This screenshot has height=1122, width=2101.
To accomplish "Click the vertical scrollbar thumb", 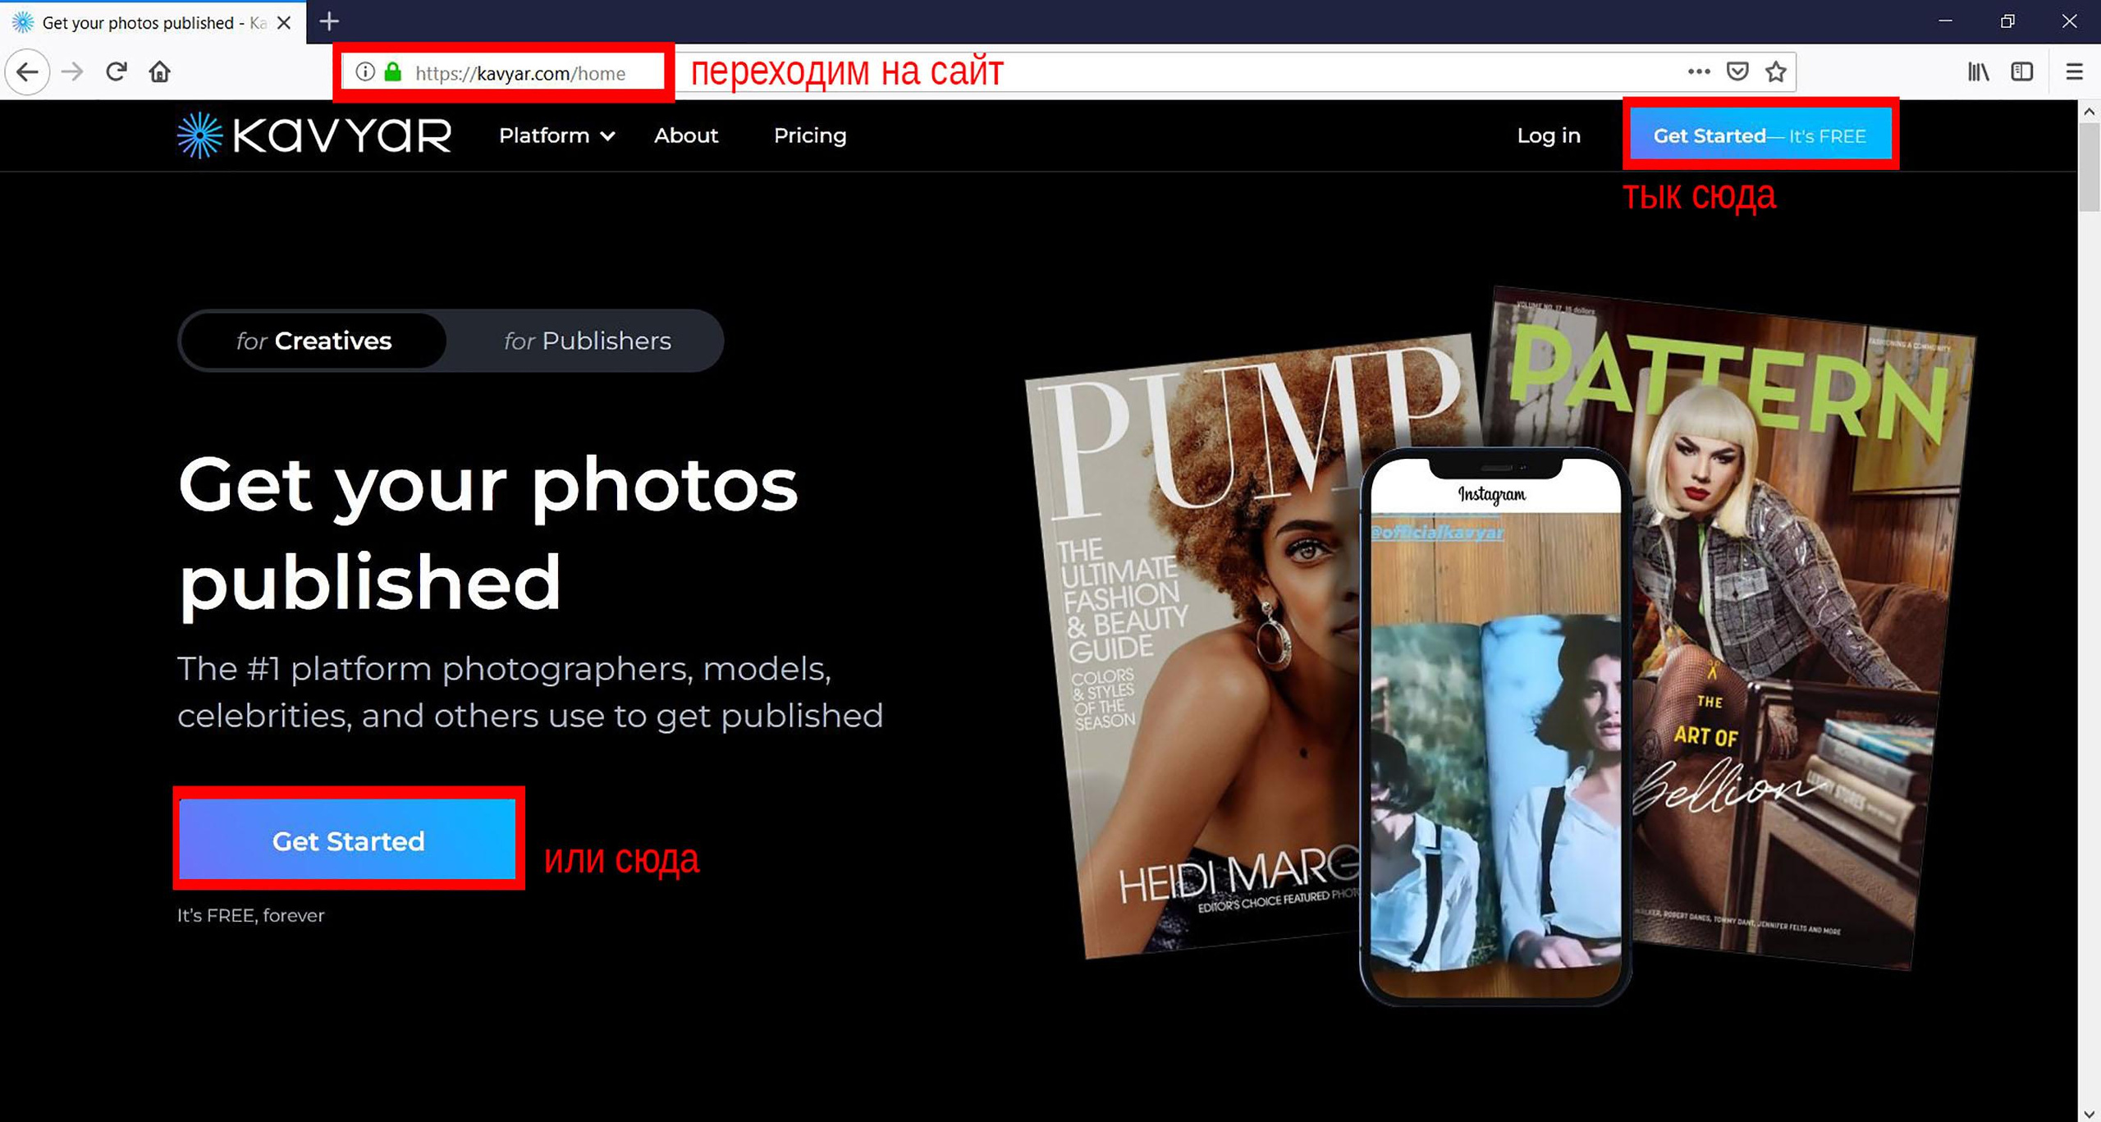I will (2089, 167).
